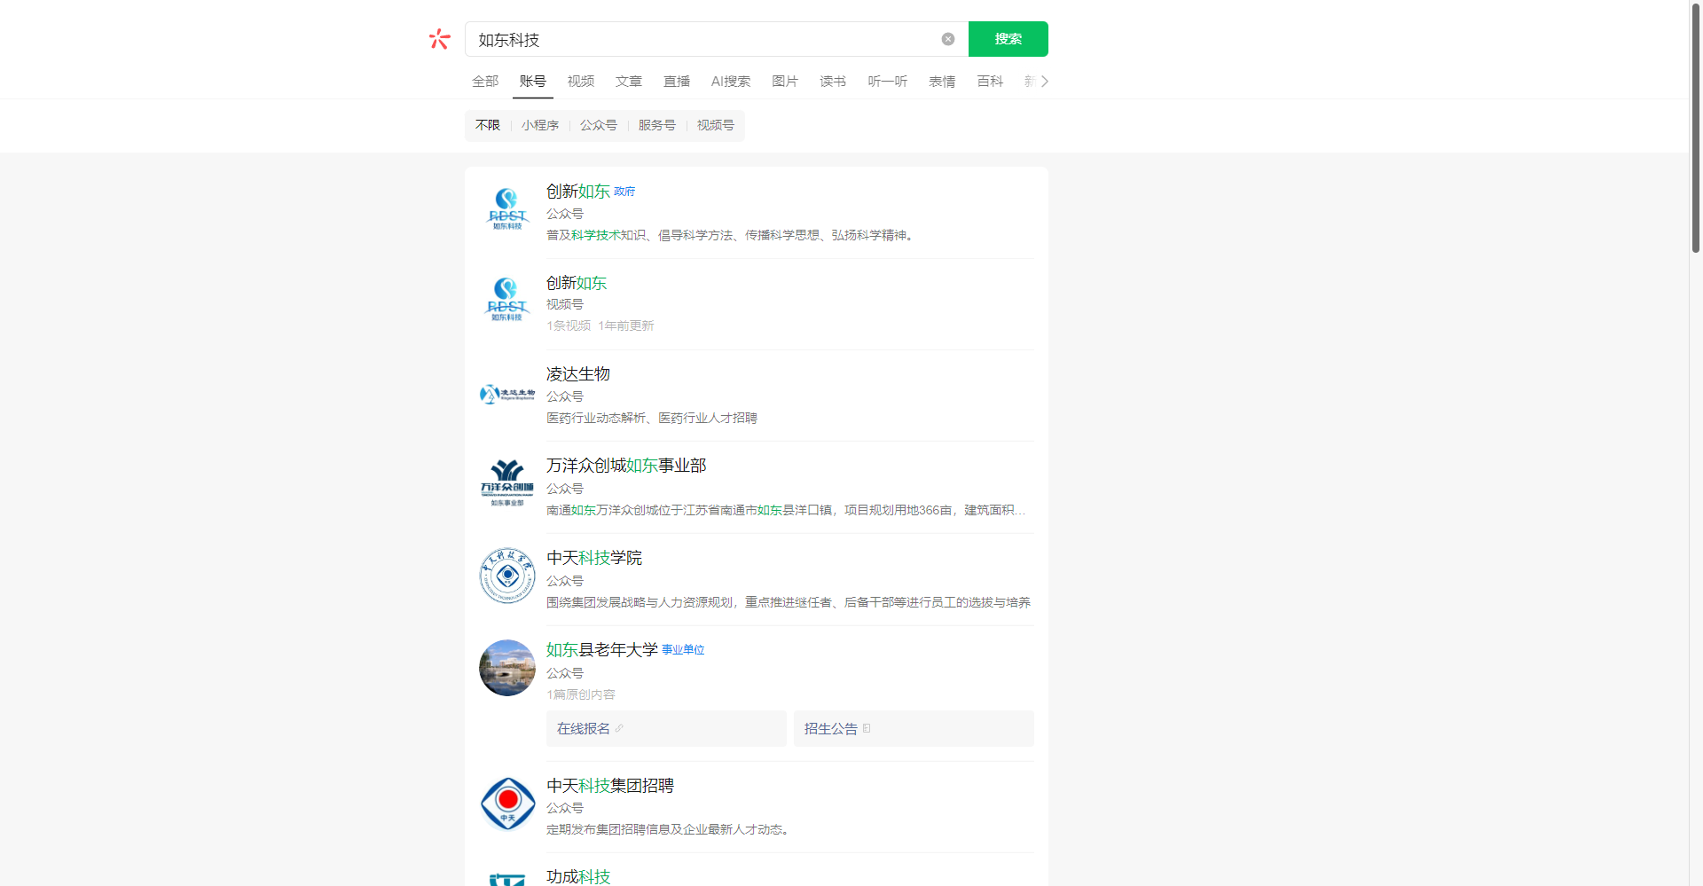Go to the AI搜索 tab

[x=731, y=81]
